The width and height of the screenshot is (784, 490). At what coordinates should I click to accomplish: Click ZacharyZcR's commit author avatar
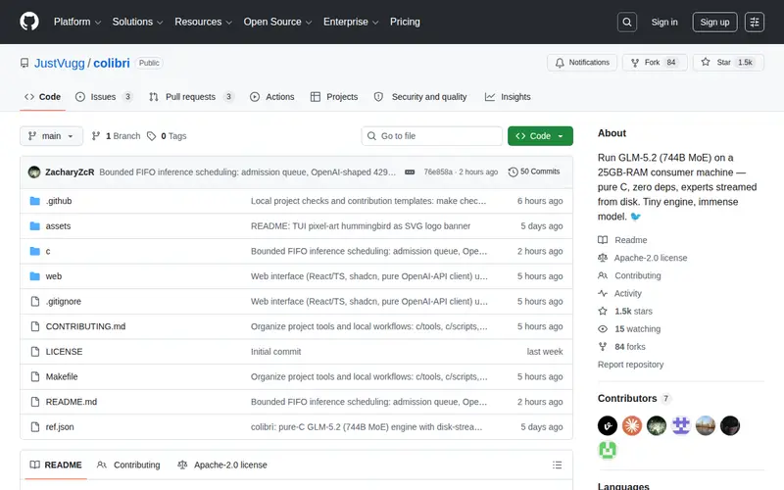coord(34,172)
